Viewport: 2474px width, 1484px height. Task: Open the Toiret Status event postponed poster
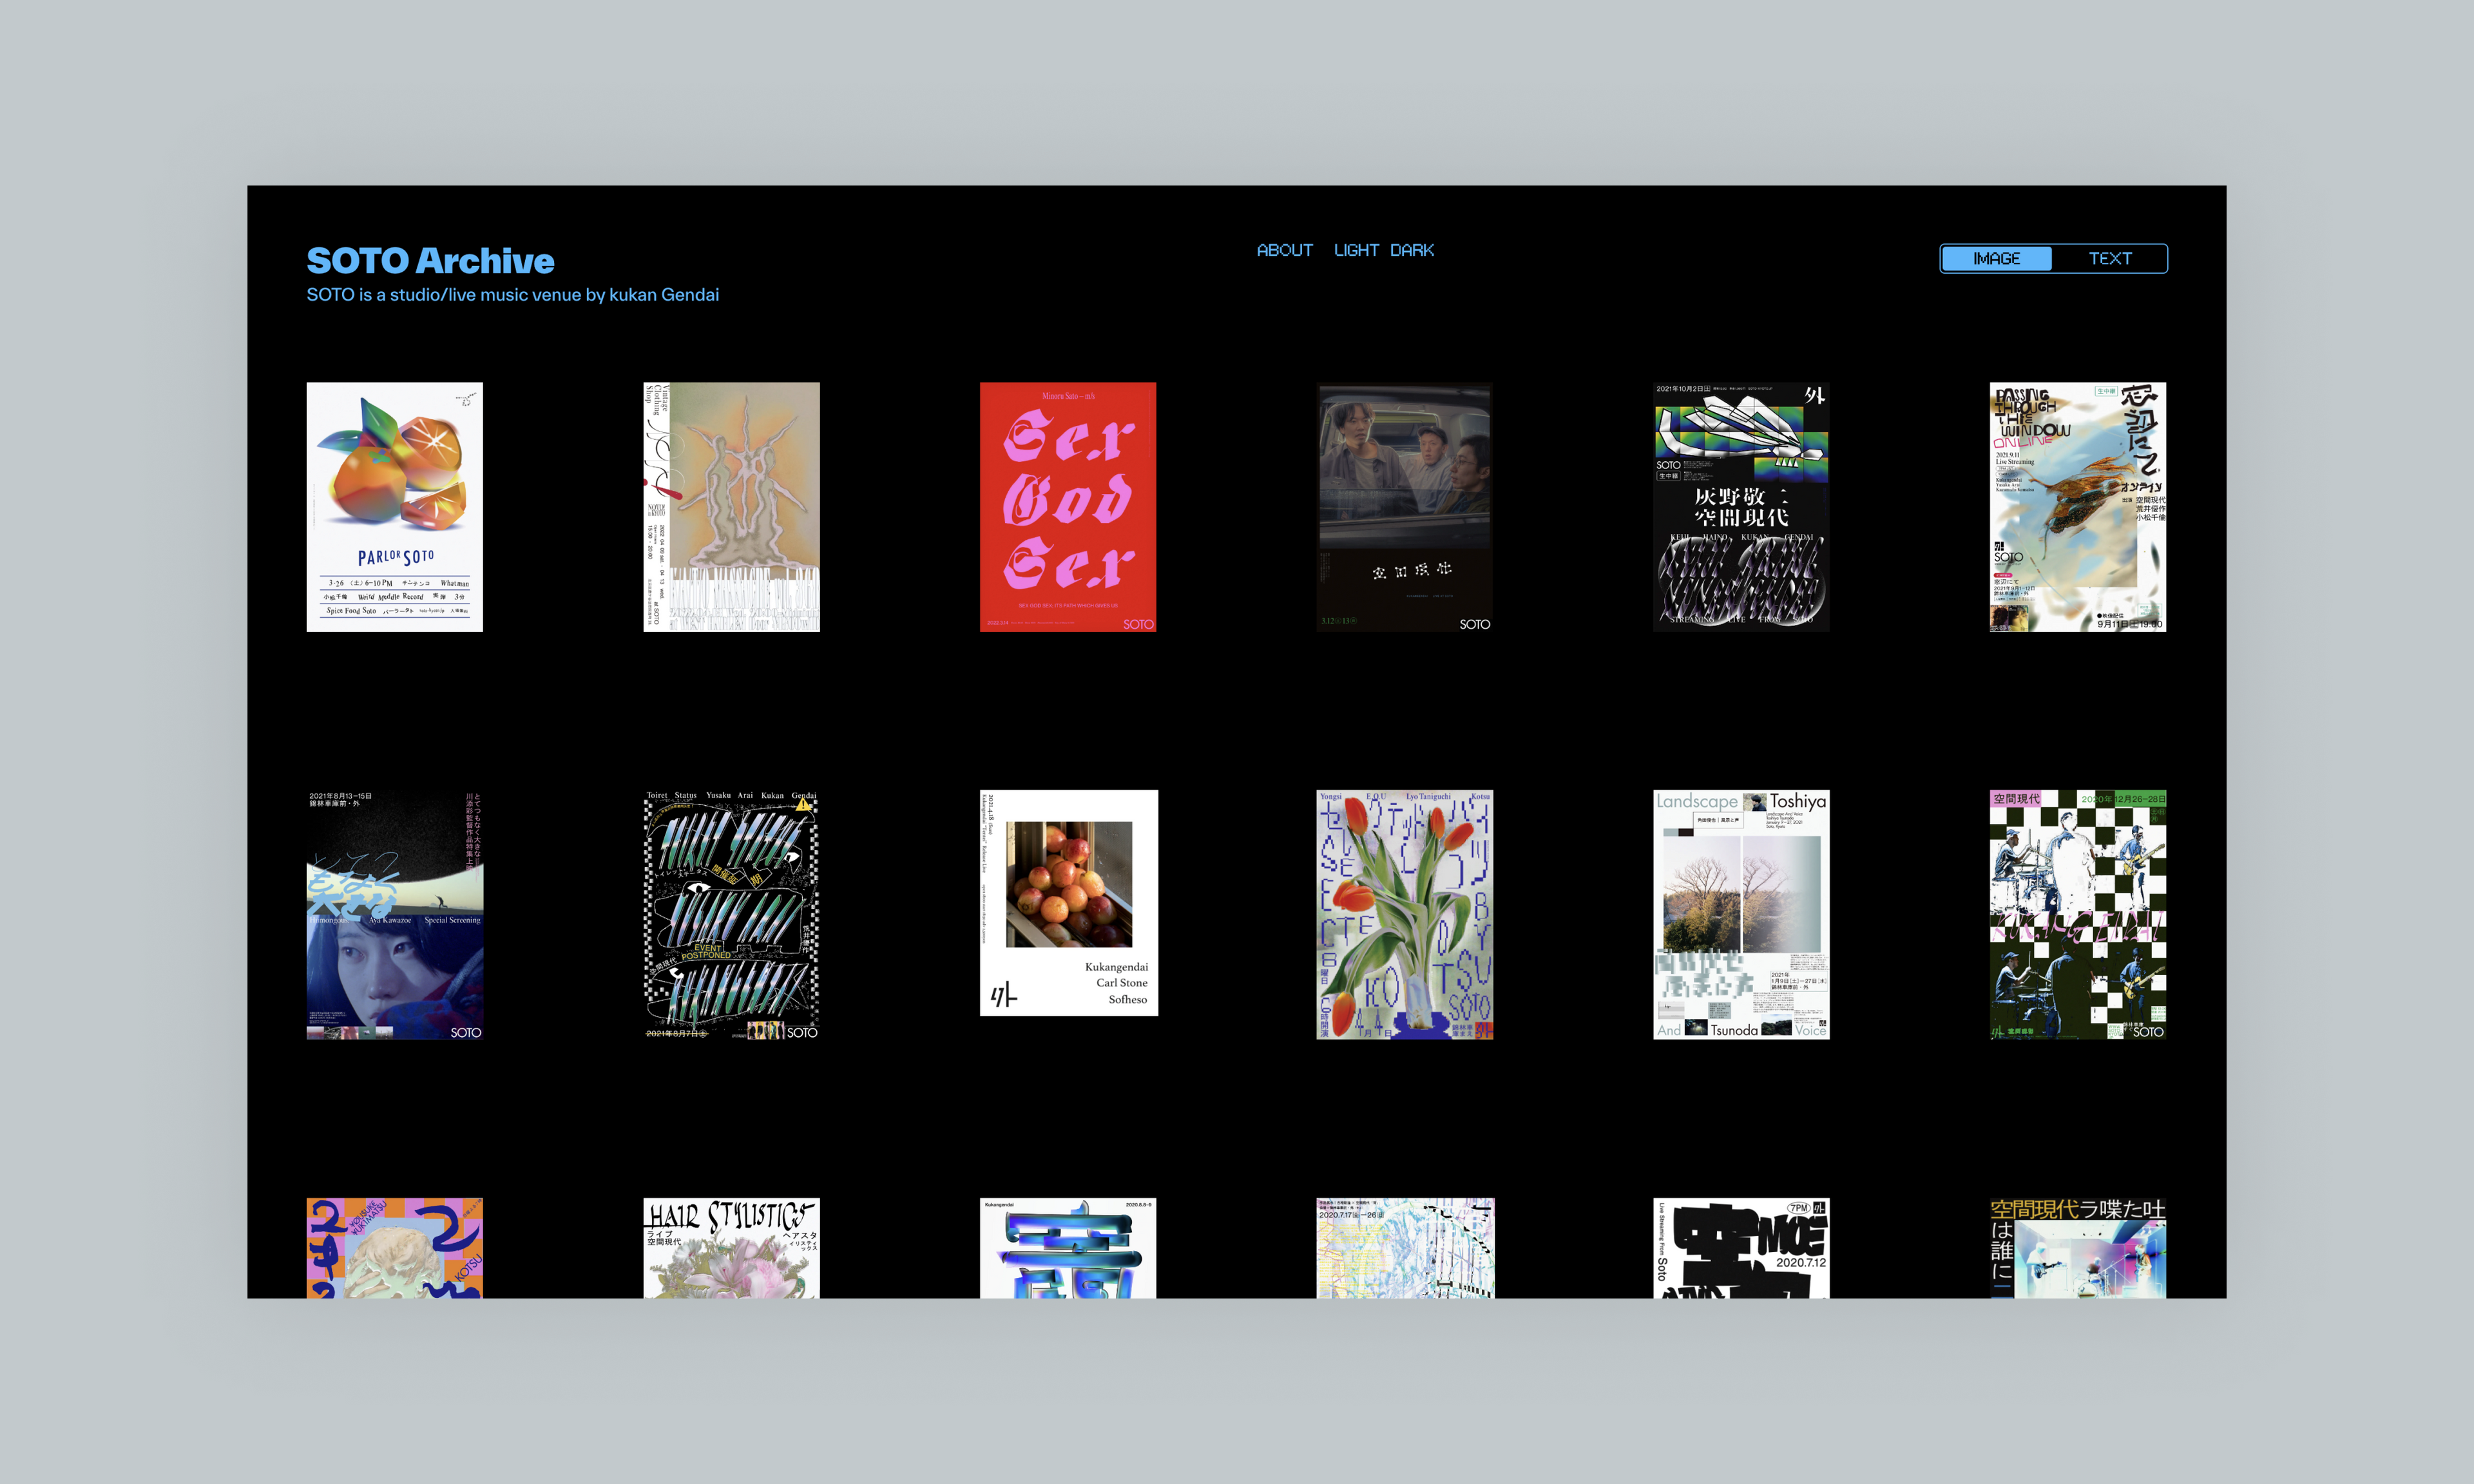[x=731, y=915]
